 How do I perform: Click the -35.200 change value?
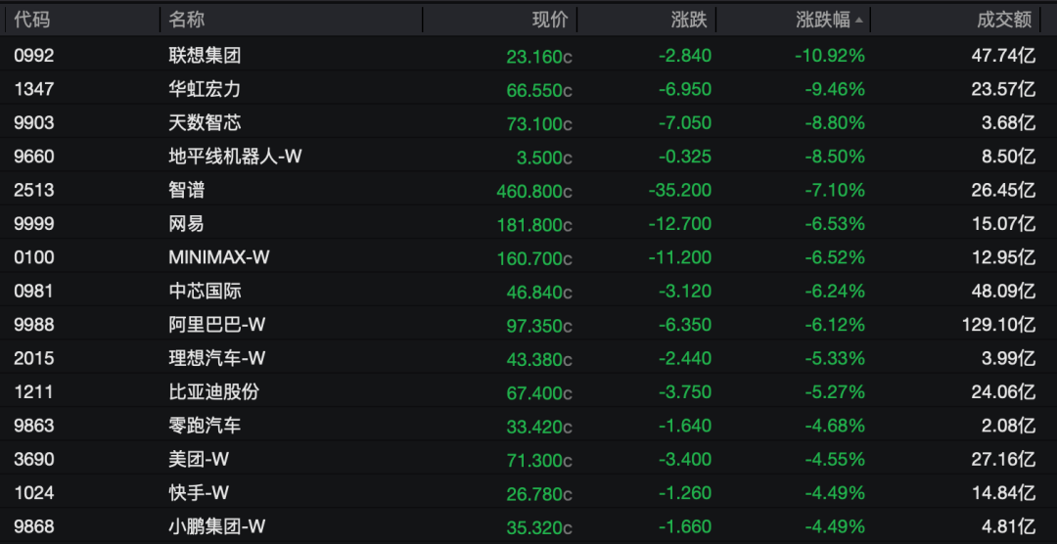click(680, 191)
